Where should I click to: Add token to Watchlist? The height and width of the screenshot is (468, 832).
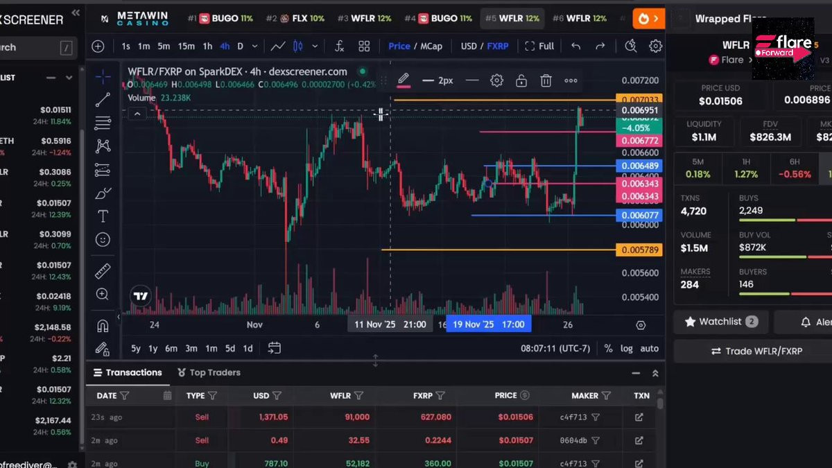721,322
